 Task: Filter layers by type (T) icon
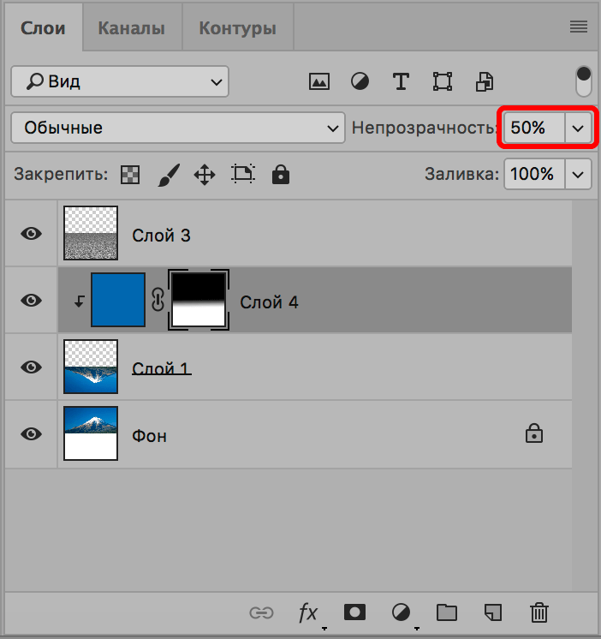[x=401, y=81]
